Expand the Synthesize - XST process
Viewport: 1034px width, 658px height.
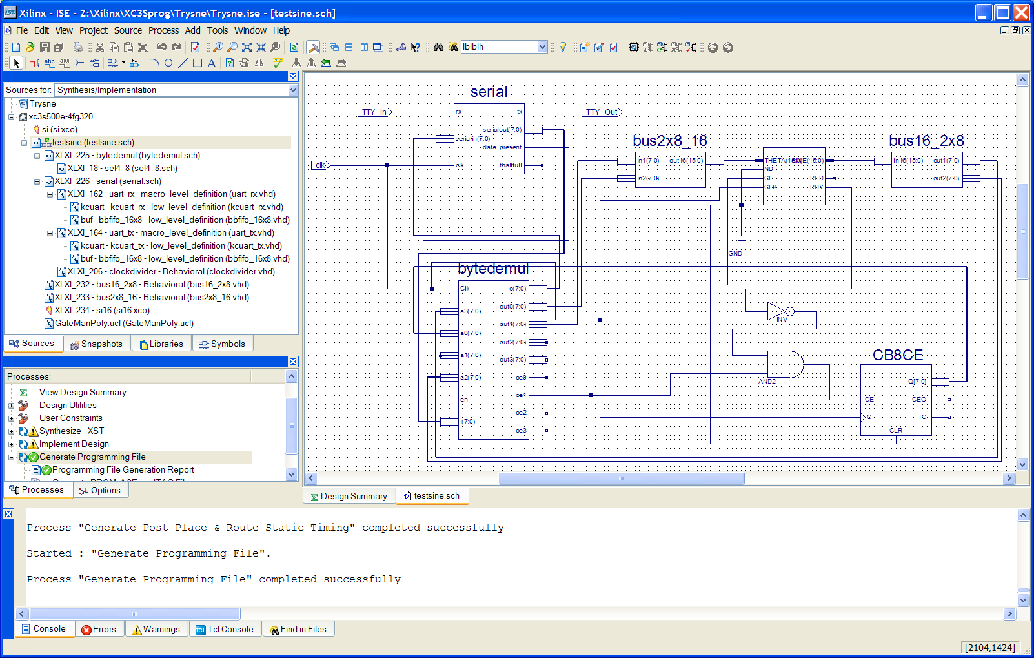tap(11, 431)
